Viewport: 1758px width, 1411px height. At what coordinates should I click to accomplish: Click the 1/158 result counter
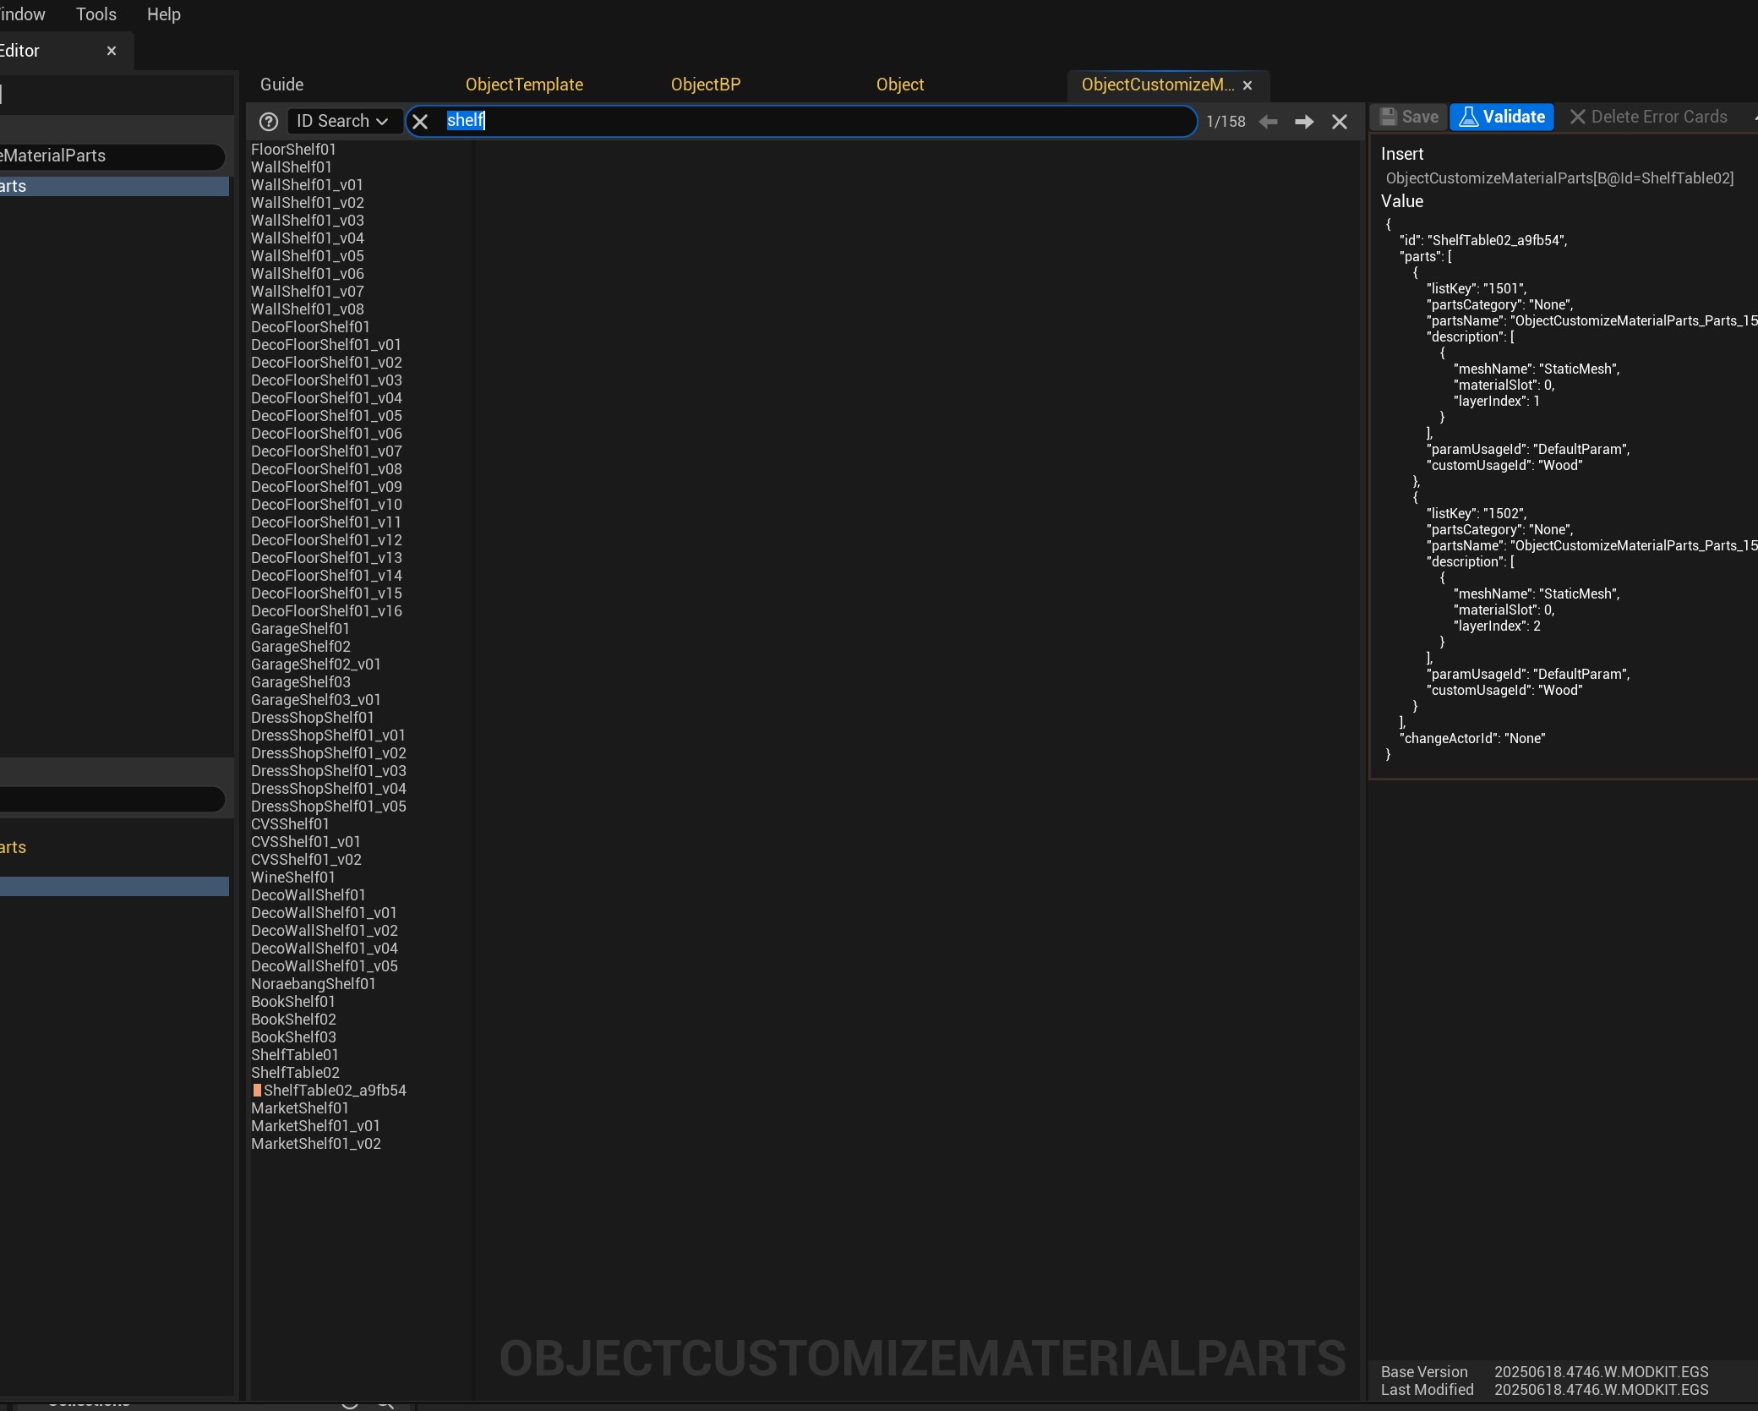(1226, 122)
